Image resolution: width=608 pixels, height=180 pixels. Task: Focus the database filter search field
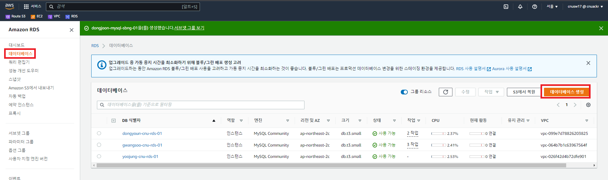click(x=201, y=105)
